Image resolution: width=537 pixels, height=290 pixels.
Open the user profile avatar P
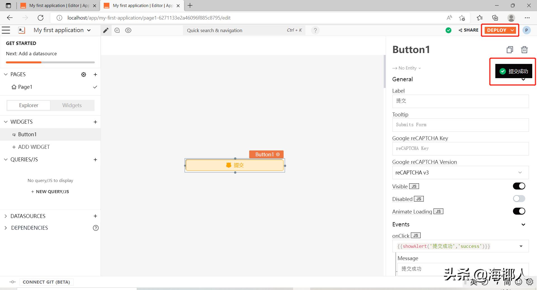pos(526,30)
